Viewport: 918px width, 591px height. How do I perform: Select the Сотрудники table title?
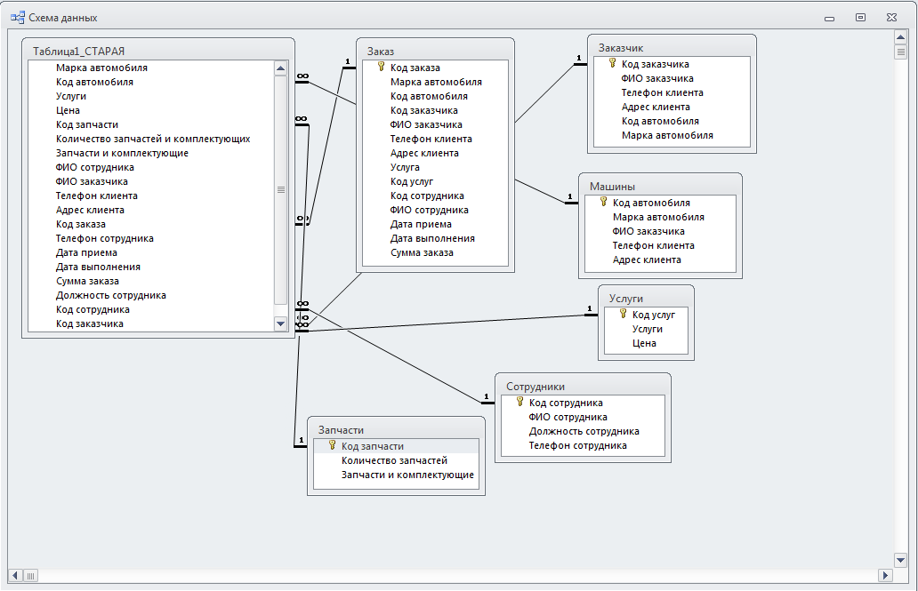(x=535, y=387)
